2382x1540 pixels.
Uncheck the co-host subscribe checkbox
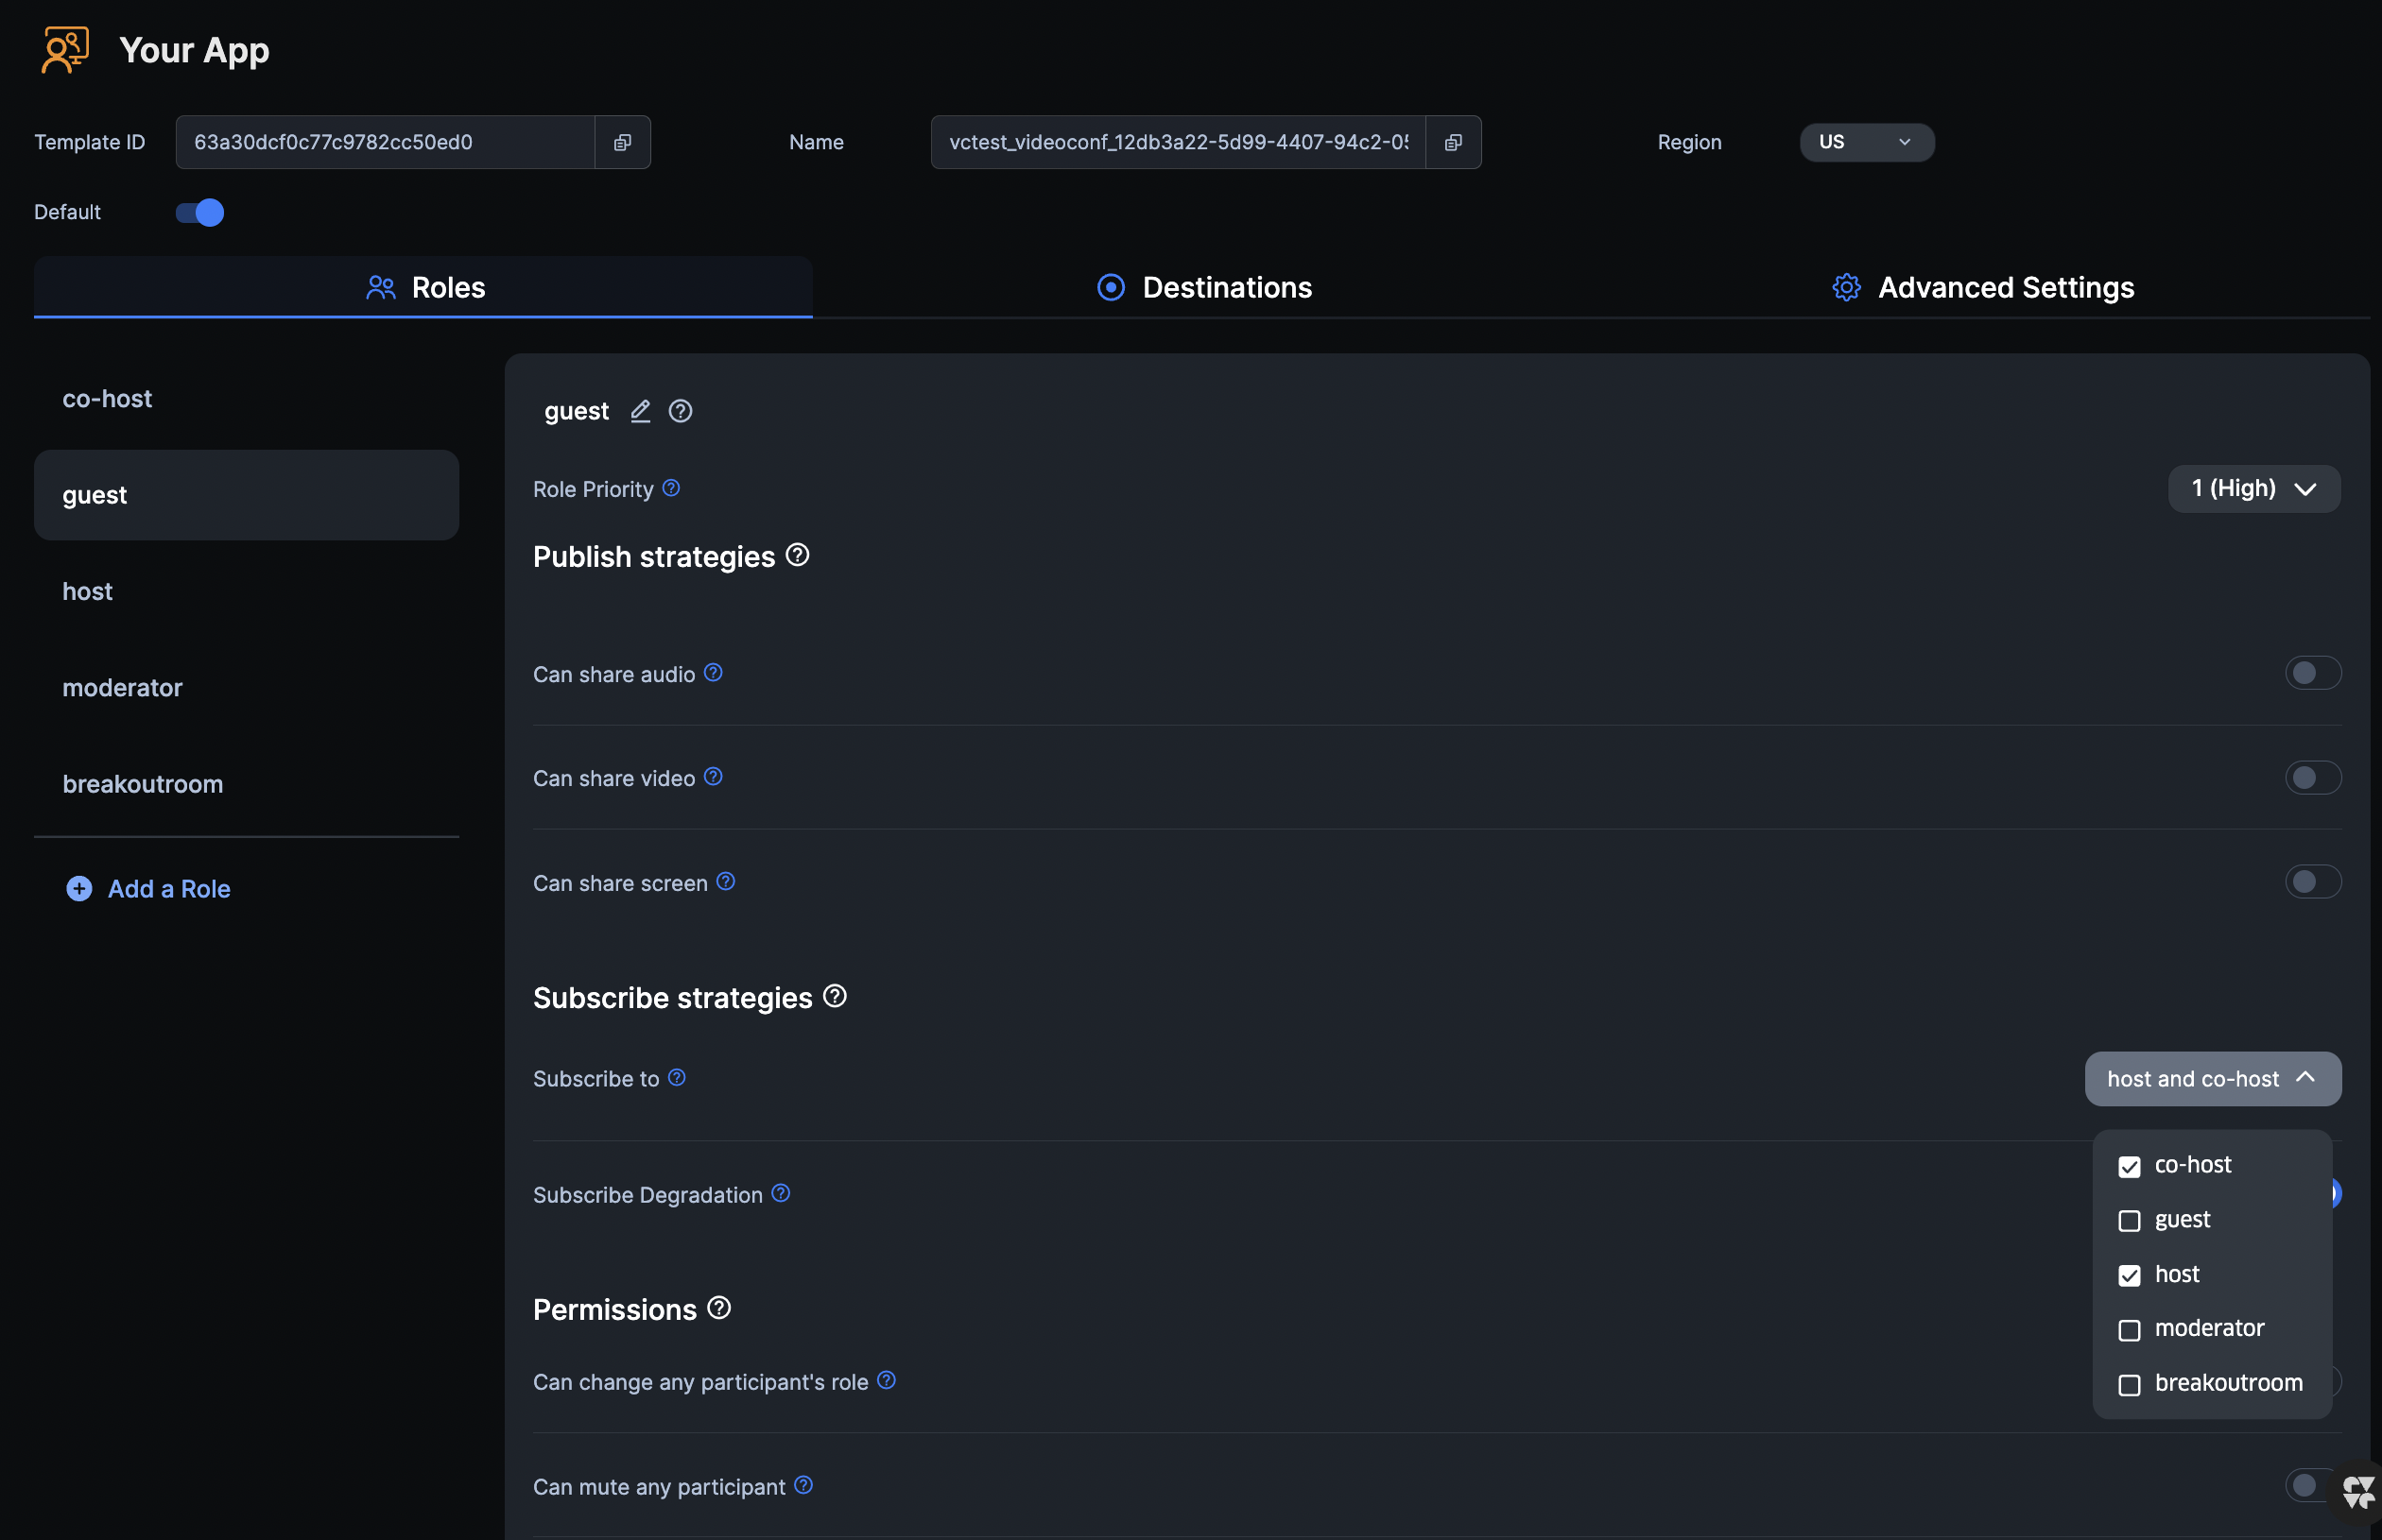pos(2129,1166)
